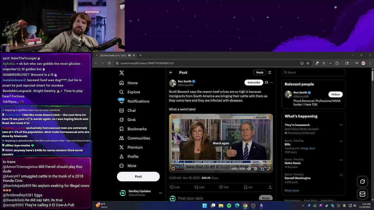The image size is (374, 210).
Task: Open the Windows Start menu
Action: coord(205,206)
